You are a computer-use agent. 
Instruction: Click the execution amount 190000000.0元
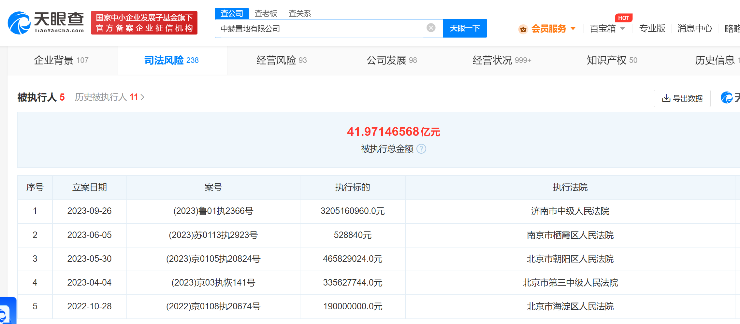click(x=353, y=306)
